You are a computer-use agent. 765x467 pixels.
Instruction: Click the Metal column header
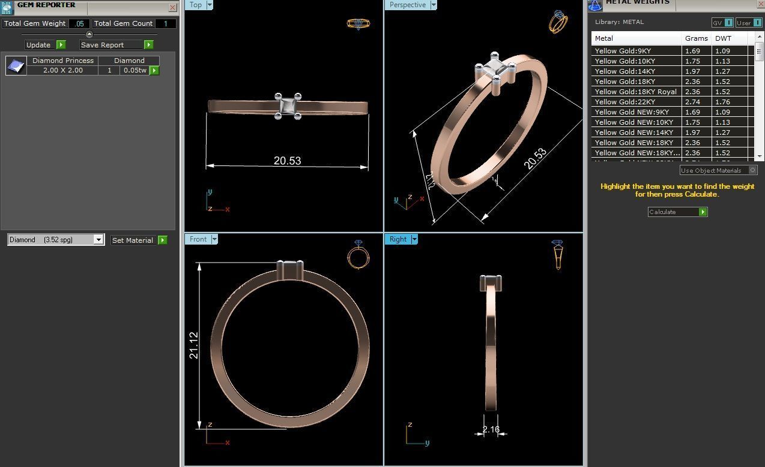click(x=636, y=38)
